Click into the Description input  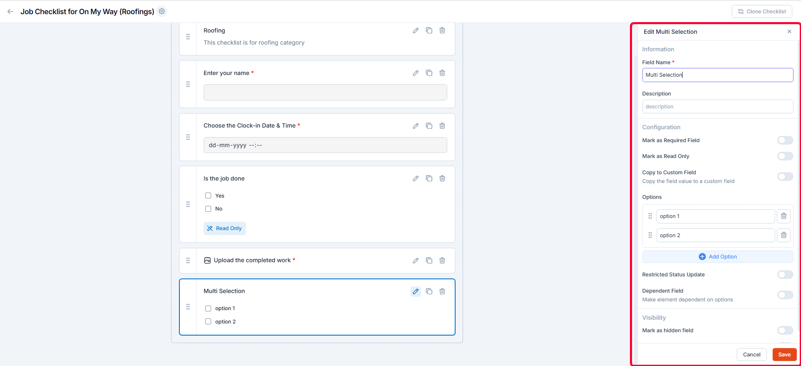click(718, 107)
